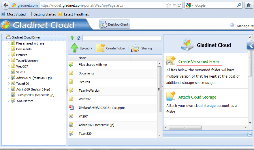Sort list by Name column header
The image size is (254, 150).
104,58
